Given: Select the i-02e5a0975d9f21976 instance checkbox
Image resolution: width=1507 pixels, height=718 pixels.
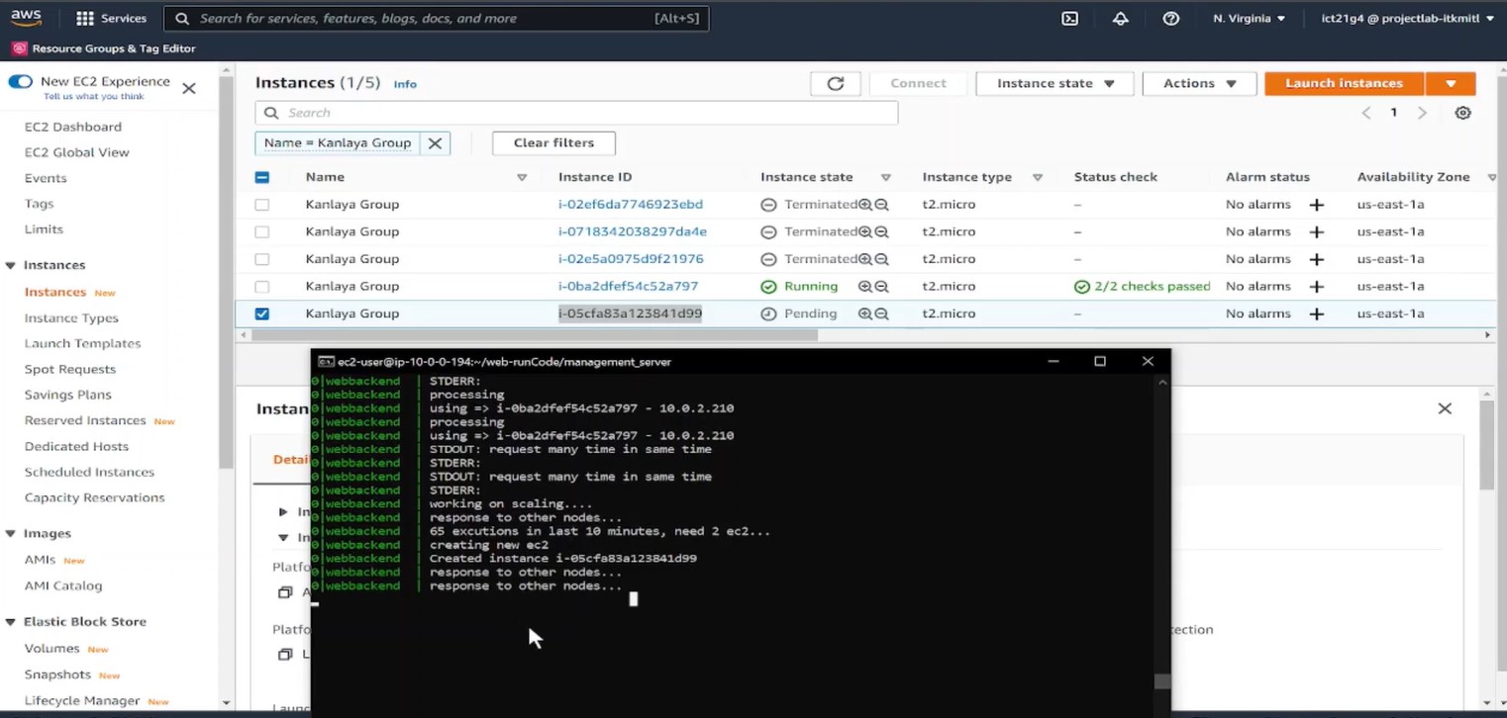Looking at the screenshot, I should tap(261, 259).
